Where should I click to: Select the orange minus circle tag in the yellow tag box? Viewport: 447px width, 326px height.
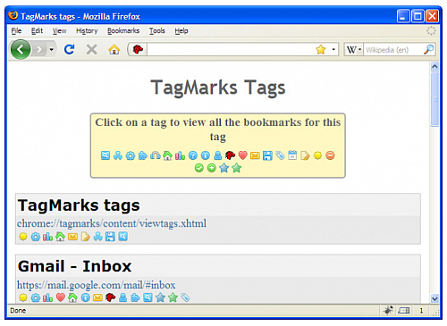[330, 155]
